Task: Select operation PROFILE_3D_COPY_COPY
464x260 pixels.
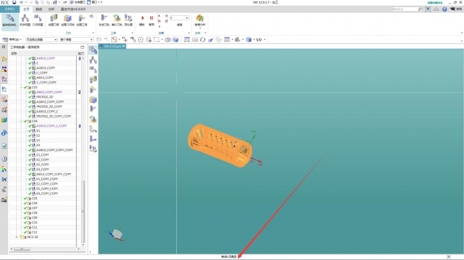Action: [53, 116]
